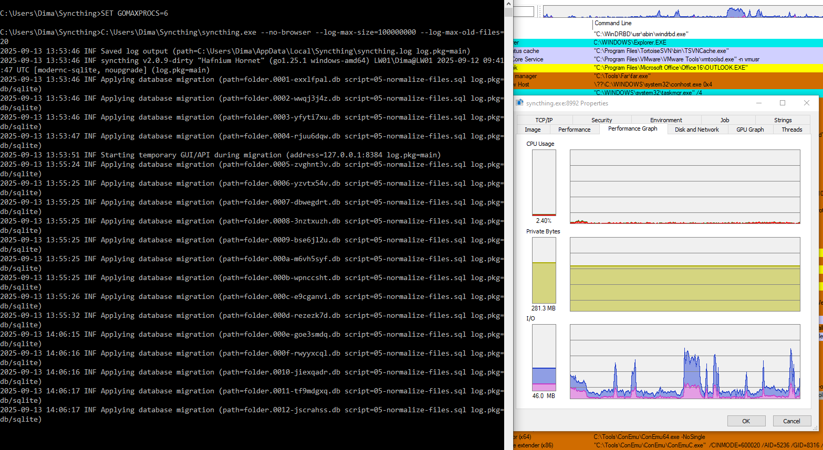Show the Strings tab
The height and width of the screenshot is (450, 823).
[783, 120]
